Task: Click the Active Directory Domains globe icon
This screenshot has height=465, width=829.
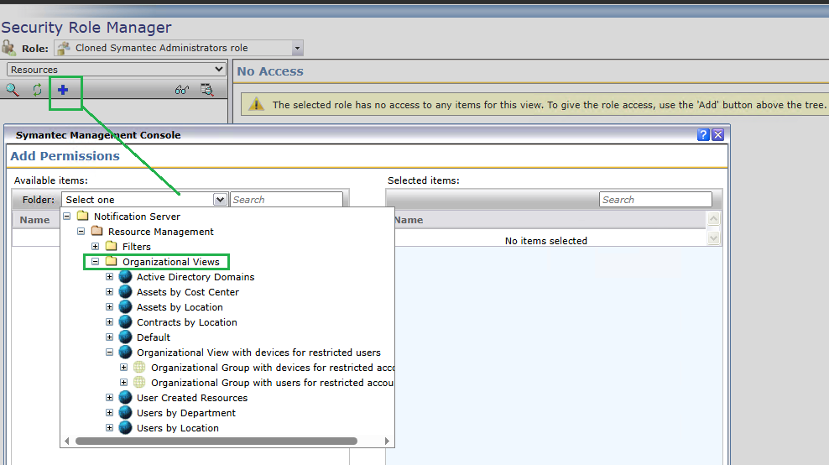Action: pyautogui.click(x=125, y=277)
